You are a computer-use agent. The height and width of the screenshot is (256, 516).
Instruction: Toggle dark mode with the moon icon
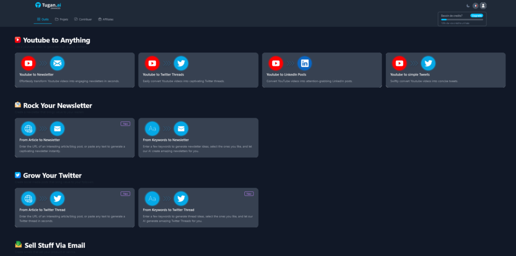tap(468, 6)
